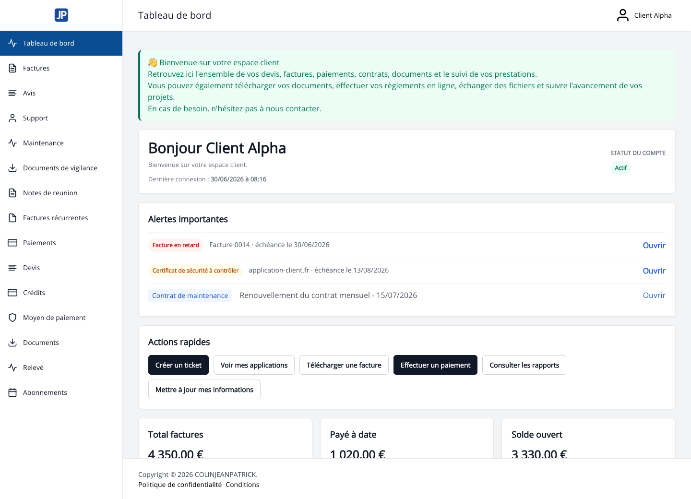Click Mettre à jour mes informations
691x499 pixels.
204,390
